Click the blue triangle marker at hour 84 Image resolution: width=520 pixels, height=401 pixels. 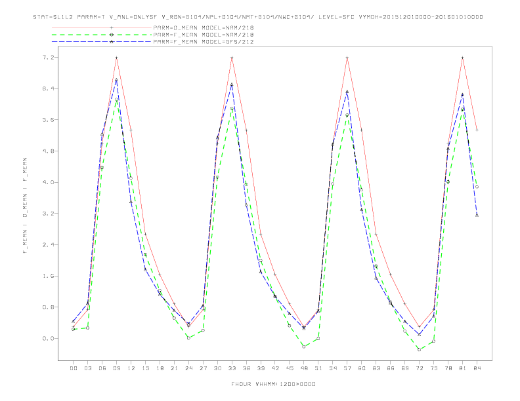(x=477, y=216)
